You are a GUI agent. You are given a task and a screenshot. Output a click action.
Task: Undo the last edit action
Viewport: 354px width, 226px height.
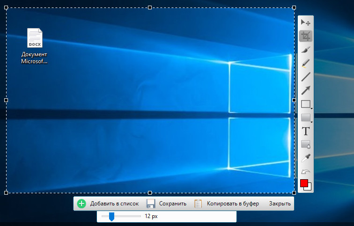[x=306, y=172]
